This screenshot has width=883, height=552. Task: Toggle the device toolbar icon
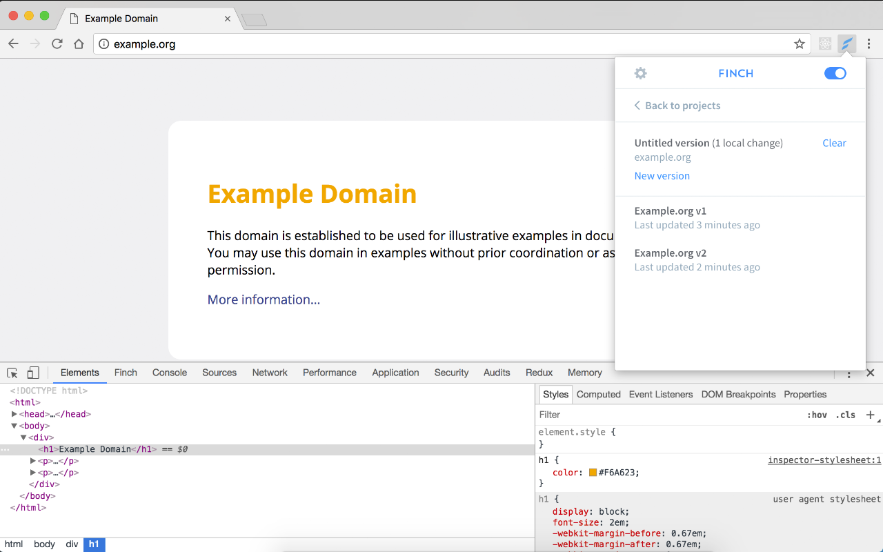point(33,373)
